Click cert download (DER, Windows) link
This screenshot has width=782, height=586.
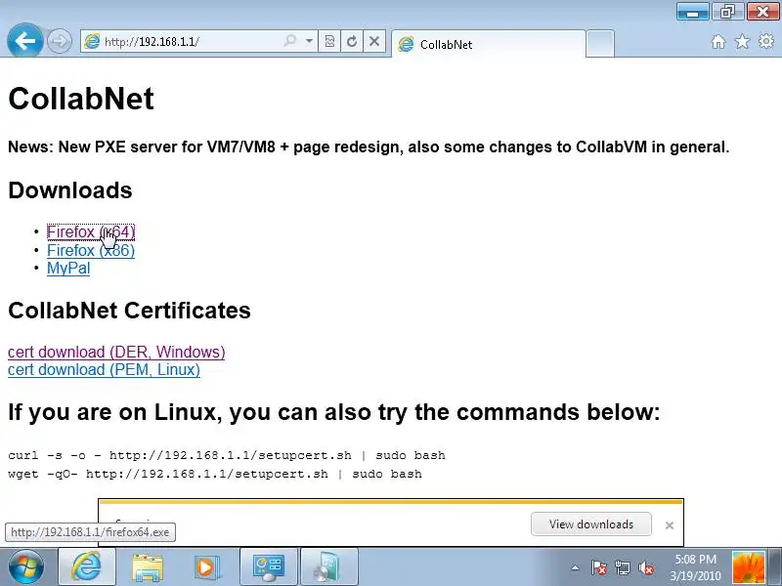pos(116,352)
